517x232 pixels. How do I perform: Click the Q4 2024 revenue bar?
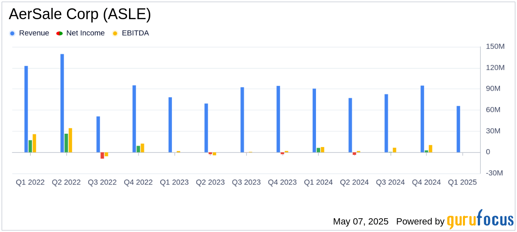[422, 119]
